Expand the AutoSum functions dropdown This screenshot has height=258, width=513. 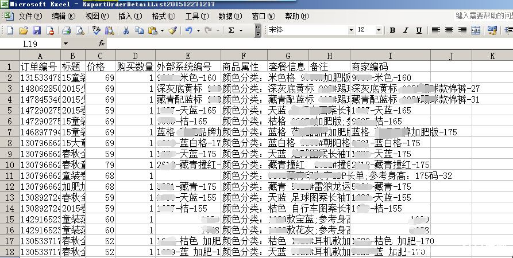click(x=241, y=31)
